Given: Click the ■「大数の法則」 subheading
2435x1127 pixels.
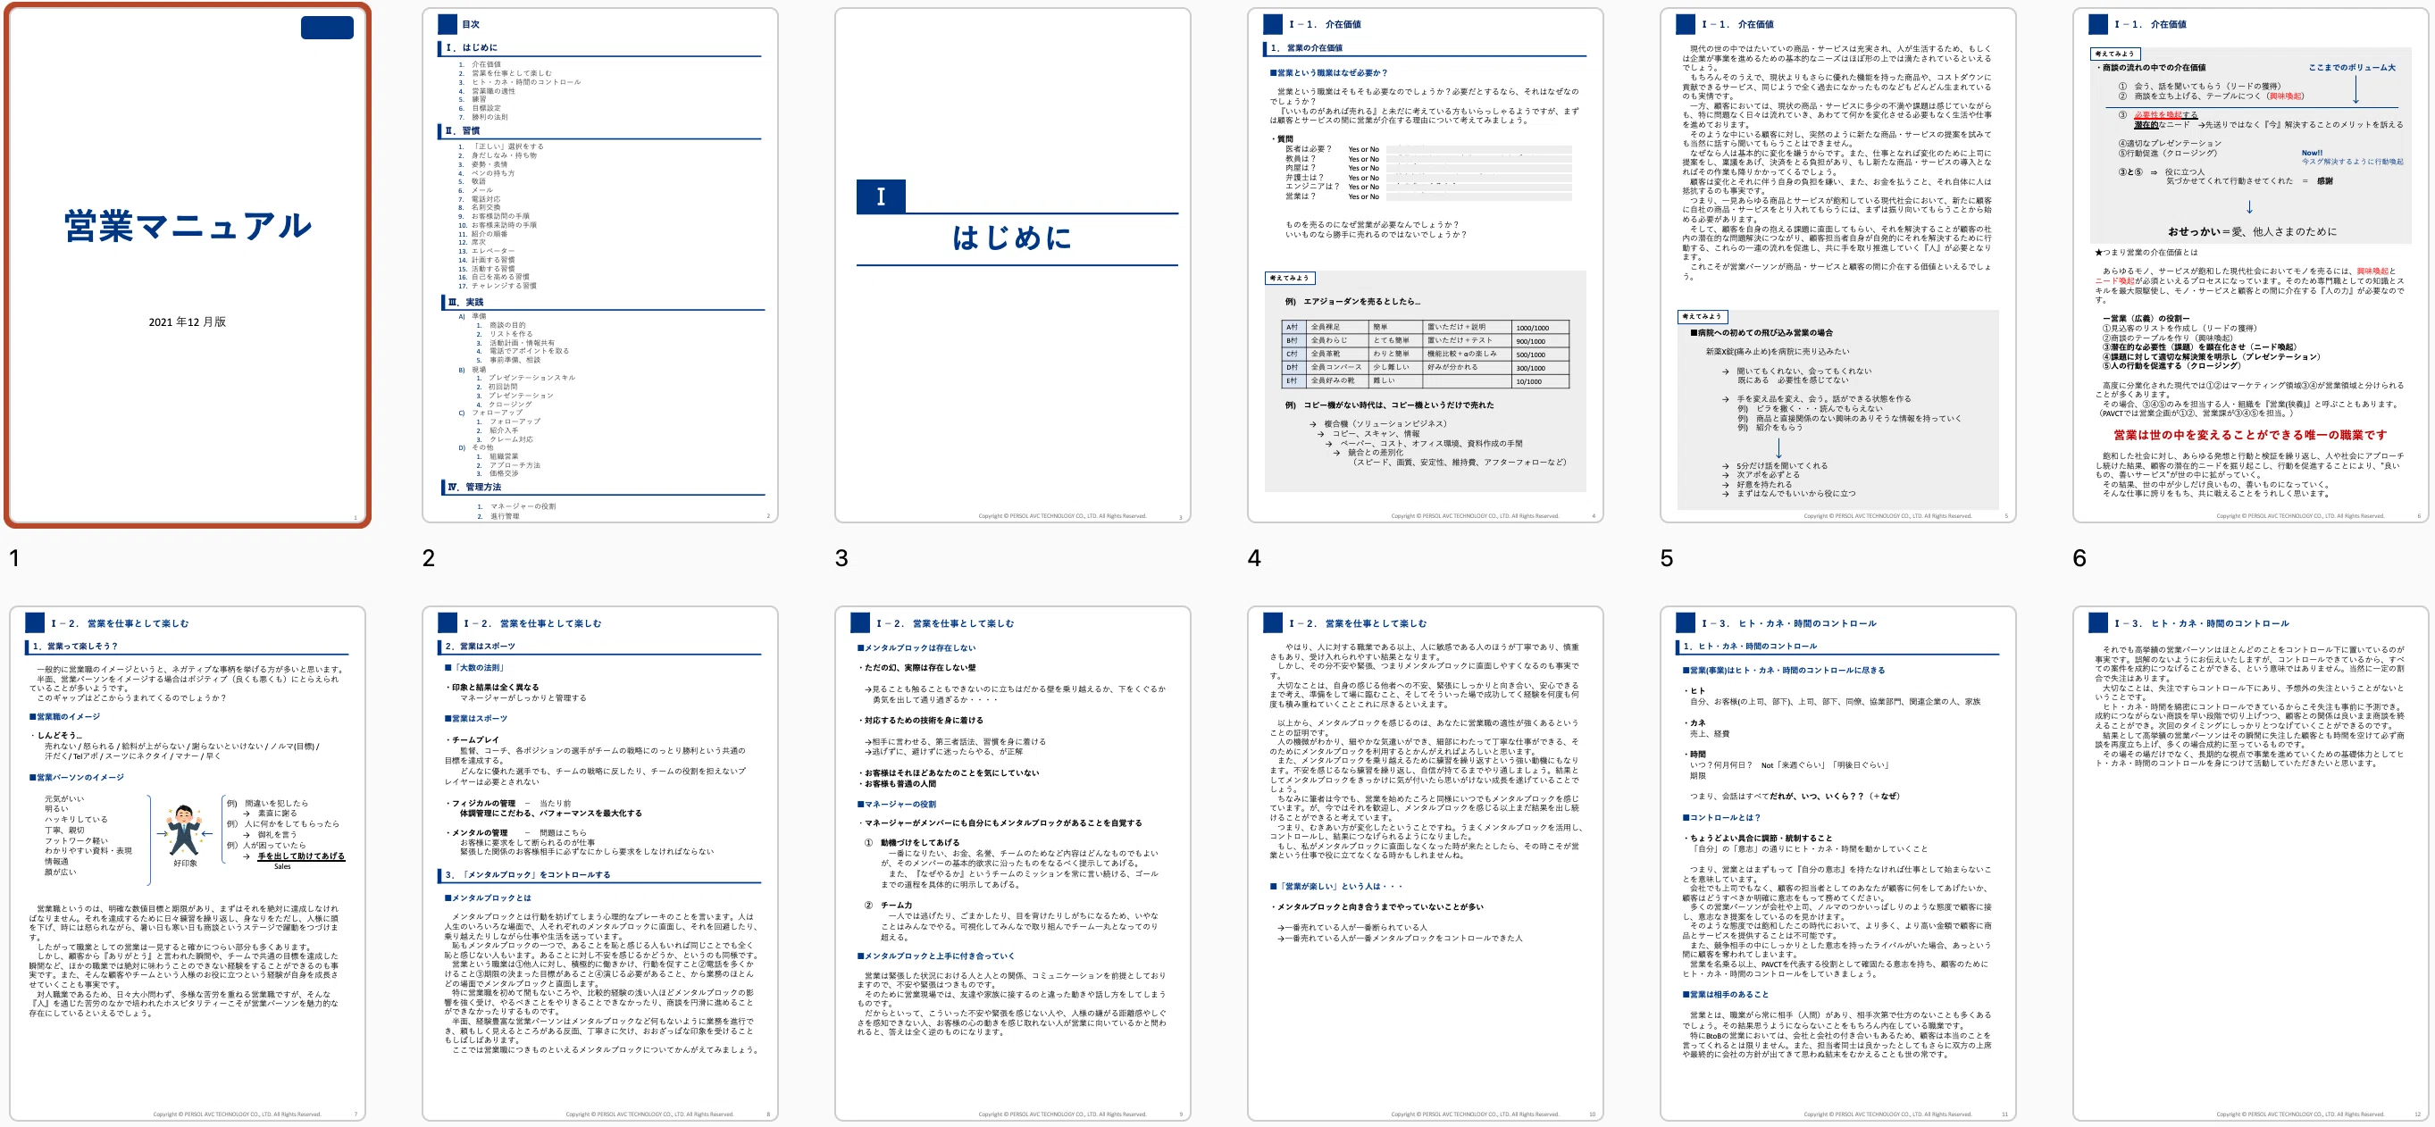Looking at the screenshot, I should (x=474, y=668).
